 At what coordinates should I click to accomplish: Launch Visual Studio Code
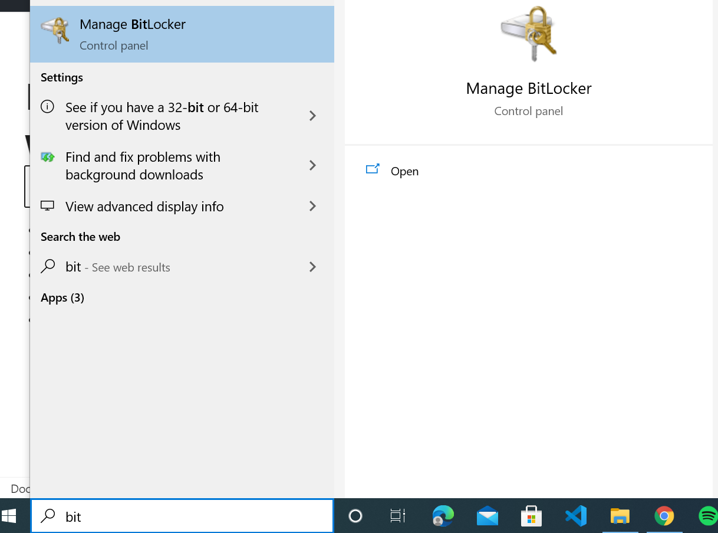tap(575, 515)
